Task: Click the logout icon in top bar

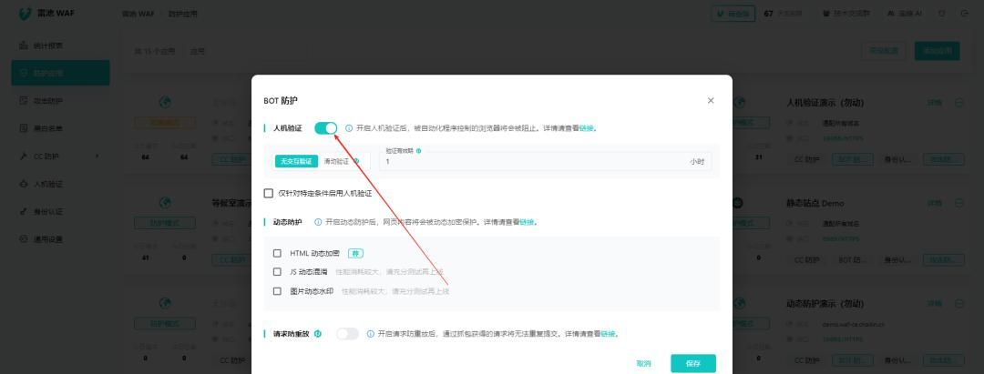Action: 965,13
